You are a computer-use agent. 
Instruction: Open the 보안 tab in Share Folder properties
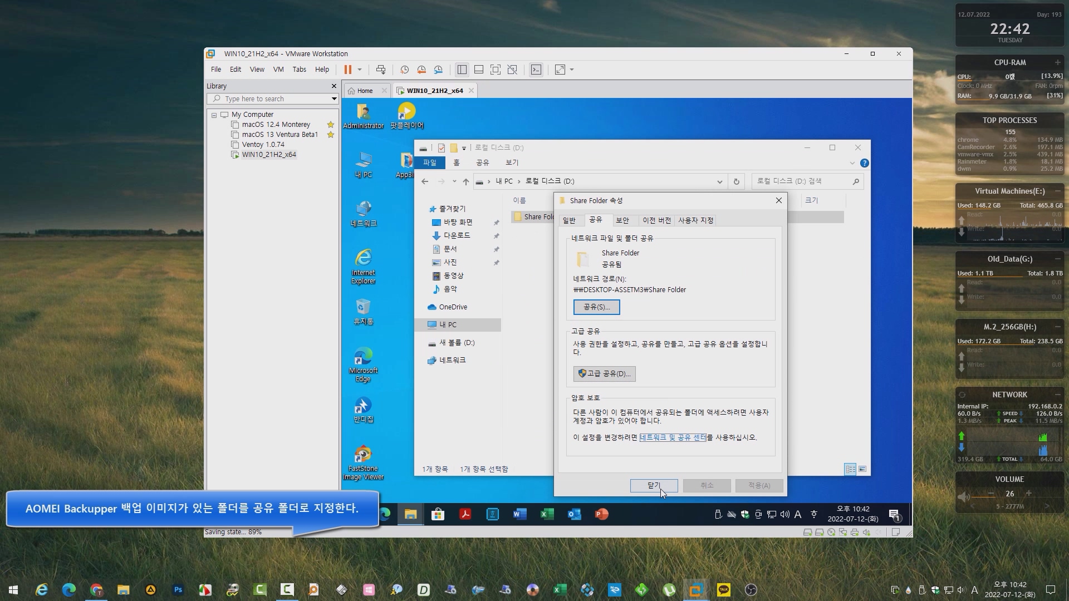click(622, 220)
